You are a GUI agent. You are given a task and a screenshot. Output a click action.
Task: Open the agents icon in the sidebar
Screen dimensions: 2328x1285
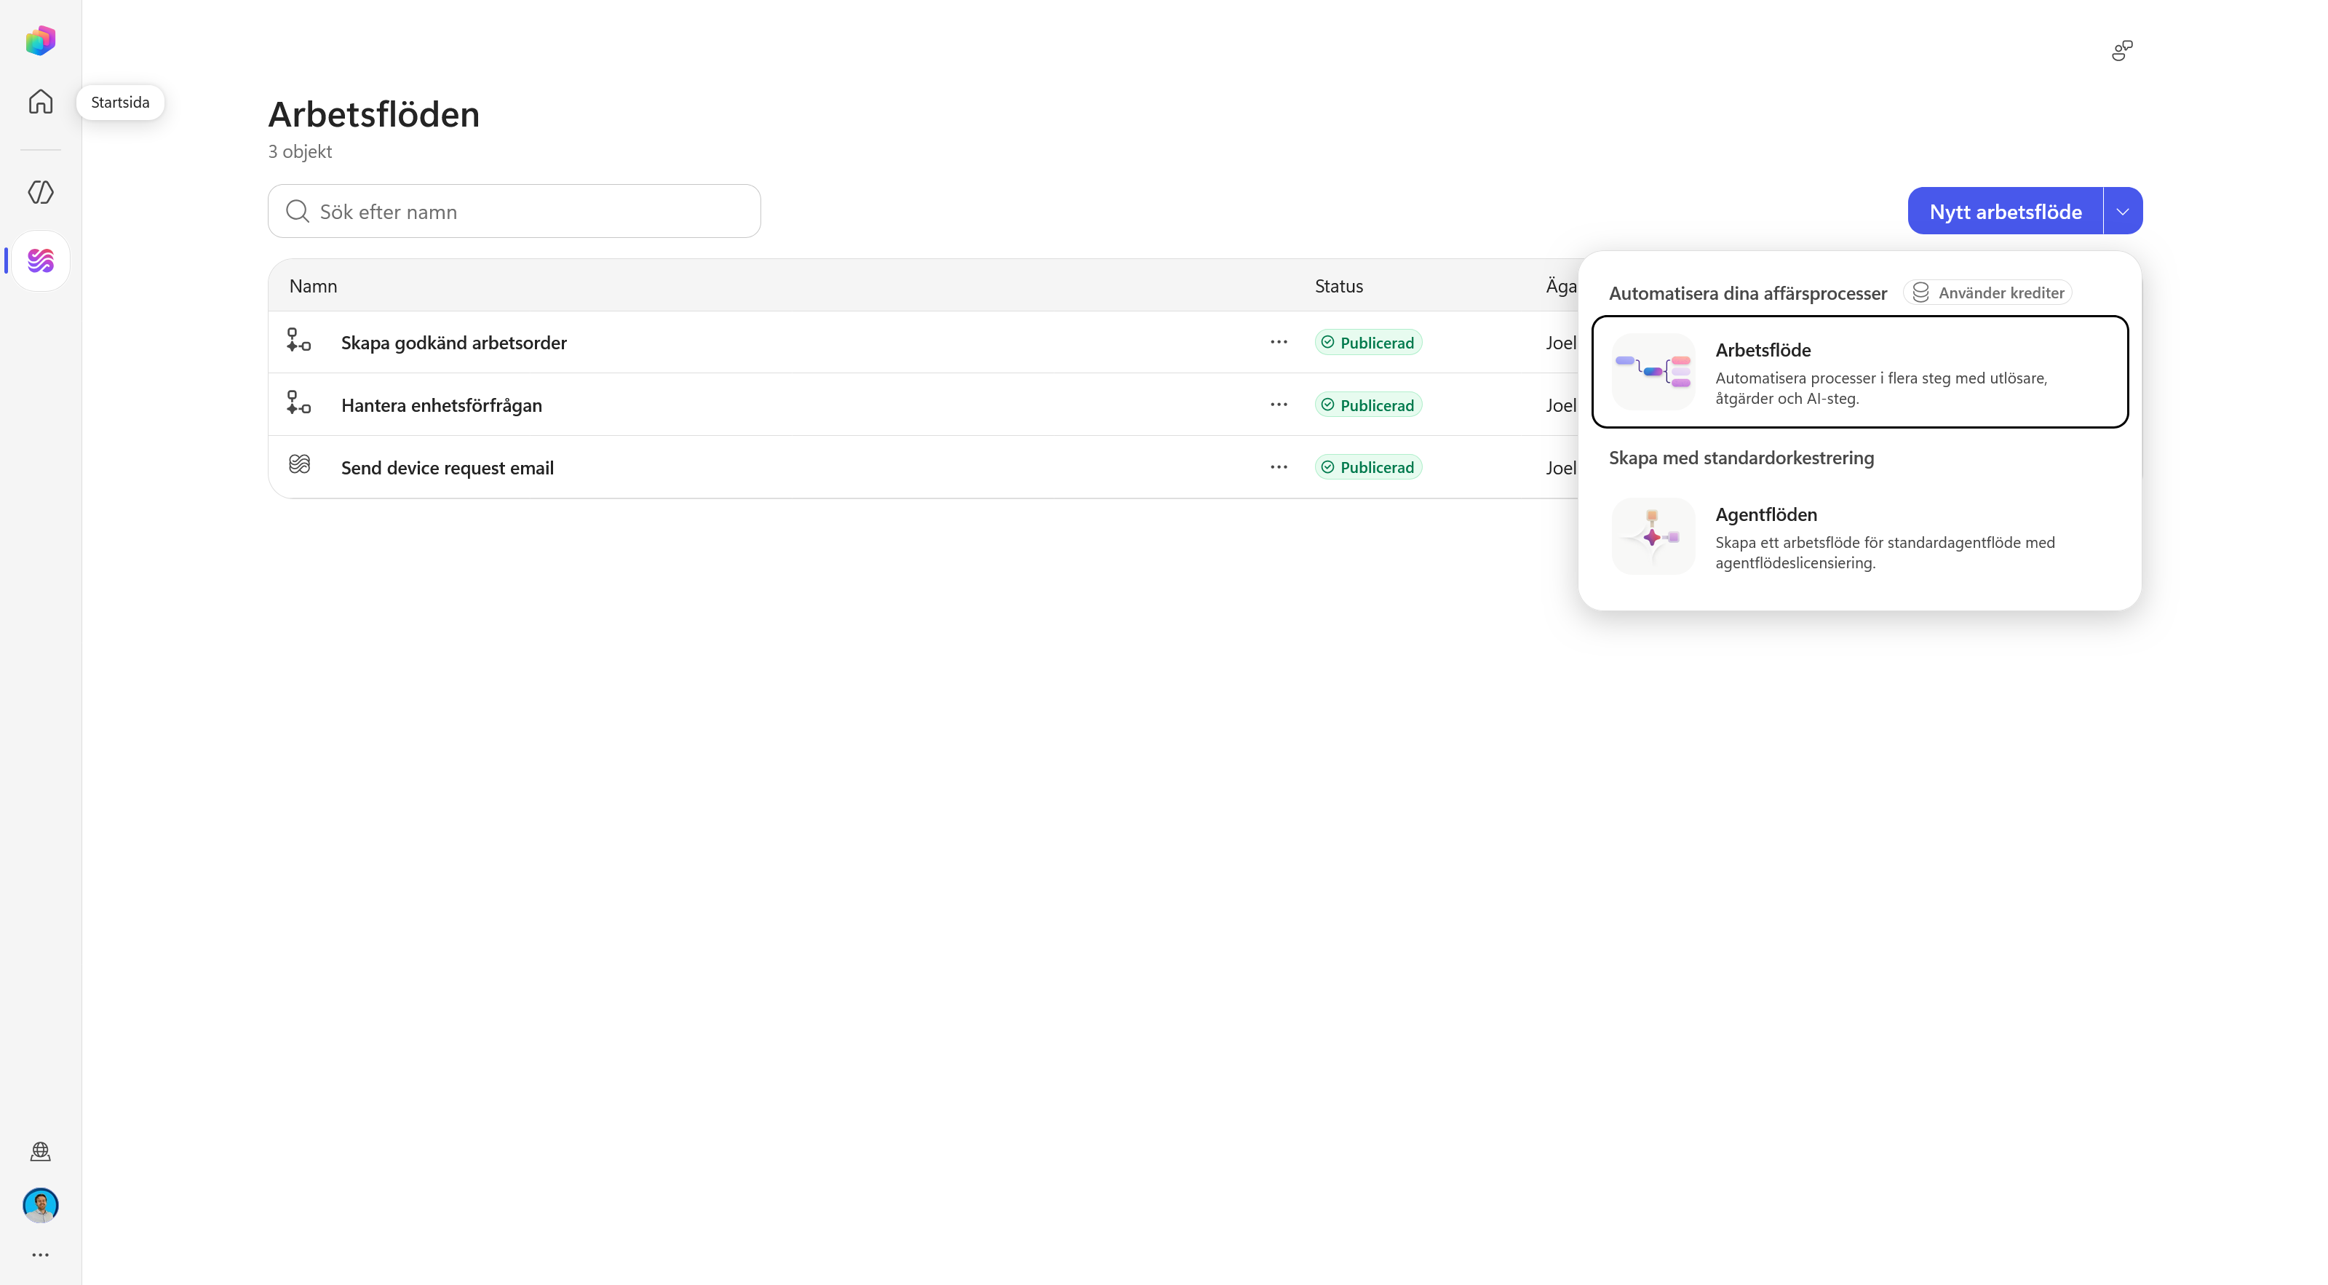(x=41, y=191)
